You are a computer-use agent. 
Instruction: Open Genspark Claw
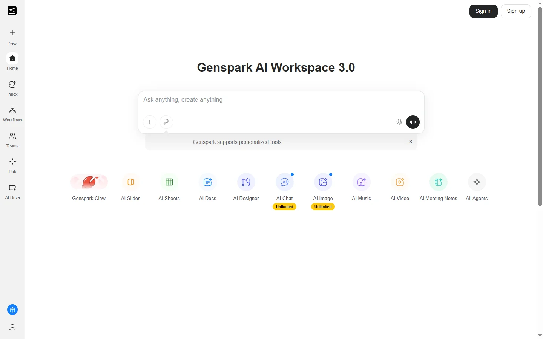(89, 187)
